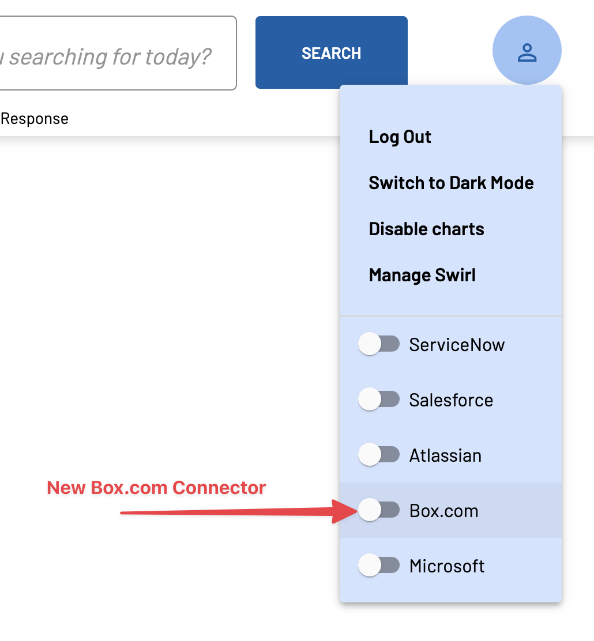Toggle the Atlassian connector switch
594x641 pixels.
pos(379,454)
